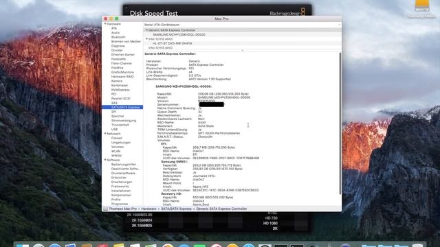
Task: Open the Samsung drive icon on desktop
Action: pyautogui.click(x=421, y=5)
